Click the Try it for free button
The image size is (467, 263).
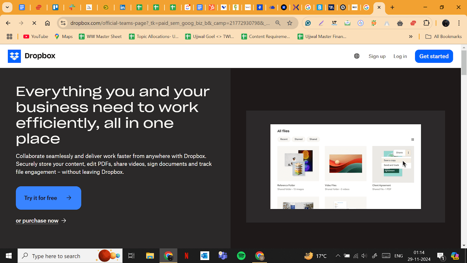pyautogui.click(x=48, y=198)
